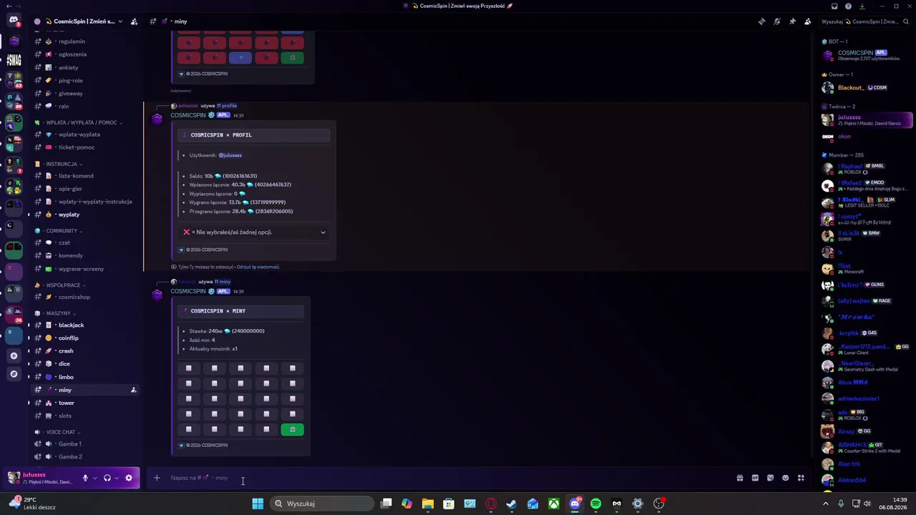
Task: Open the giveaway channel
Action: (86, 93)
